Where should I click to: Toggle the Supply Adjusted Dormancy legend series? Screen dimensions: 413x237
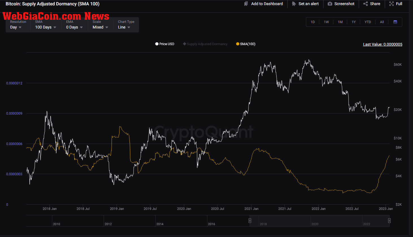(x=205, y=44)
